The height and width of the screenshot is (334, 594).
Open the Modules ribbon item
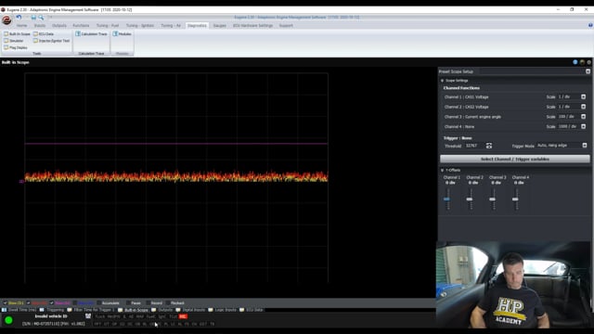pos(122,33)
